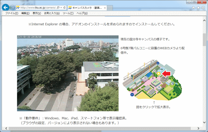Open the ツール(T) menu
The height and width of the screenshot is (132, 208).
(68, 13)
